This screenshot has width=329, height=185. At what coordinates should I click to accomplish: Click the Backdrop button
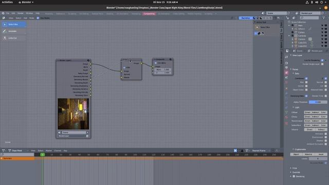pos(246,18)
